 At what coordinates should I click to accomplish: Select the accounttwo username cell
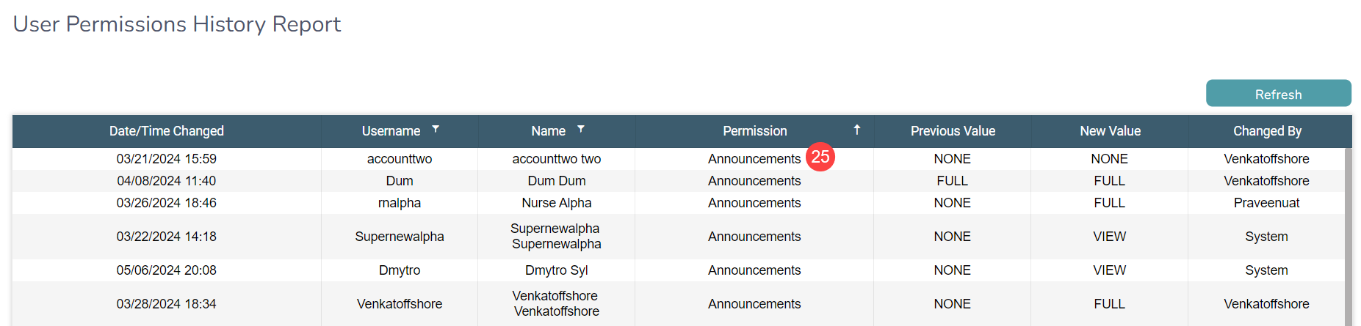(x=400, y=159)
